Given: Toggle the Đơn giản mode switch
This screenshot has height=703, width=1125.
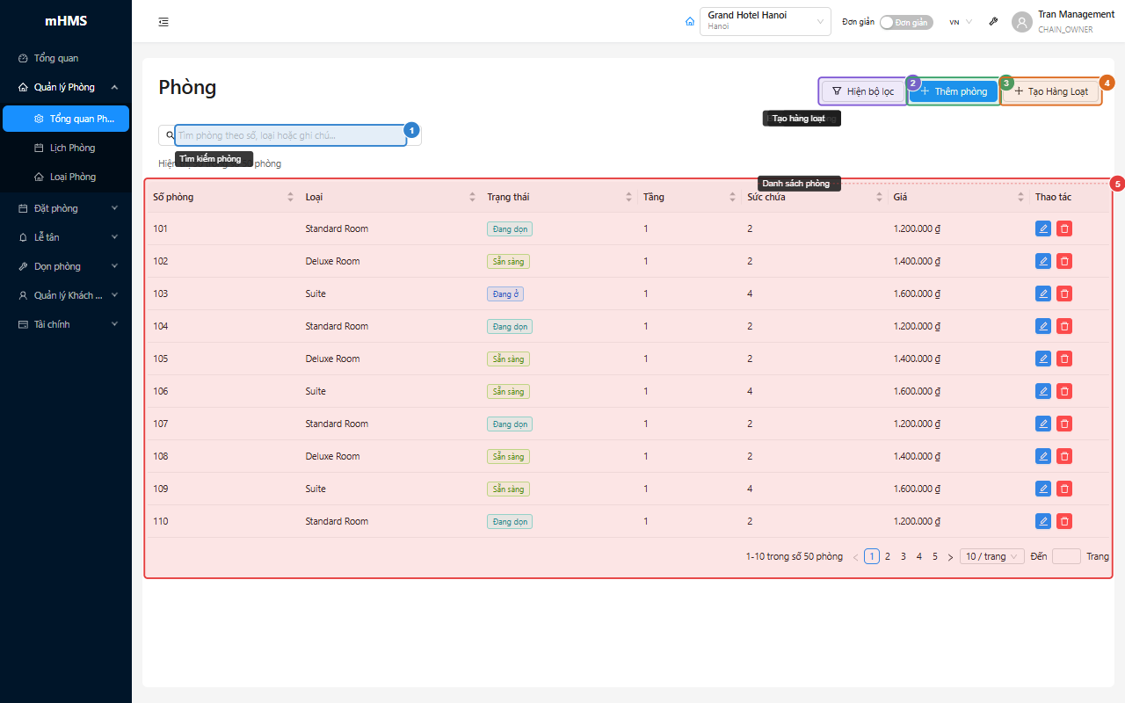Looking at the screenshot, I should pos(906,22).
